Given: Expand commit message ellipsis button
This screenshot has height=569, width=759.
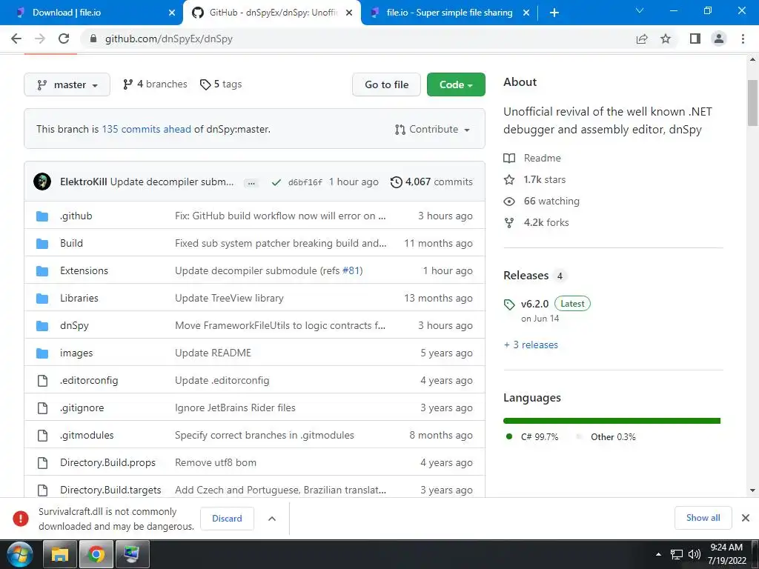Looking at the screenshot, I should pyautogui.click(x=251, y=183).
